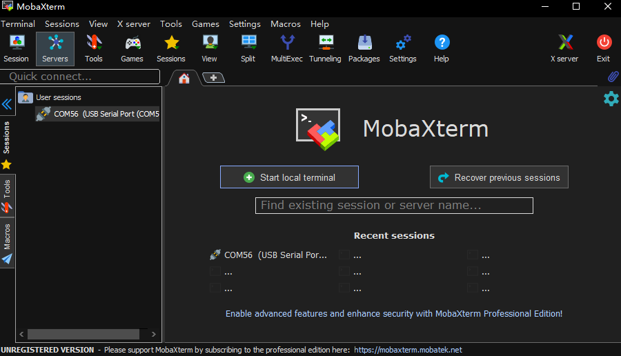Open the View menu
This screenshot has height=356, width=621.
[98, 24]
